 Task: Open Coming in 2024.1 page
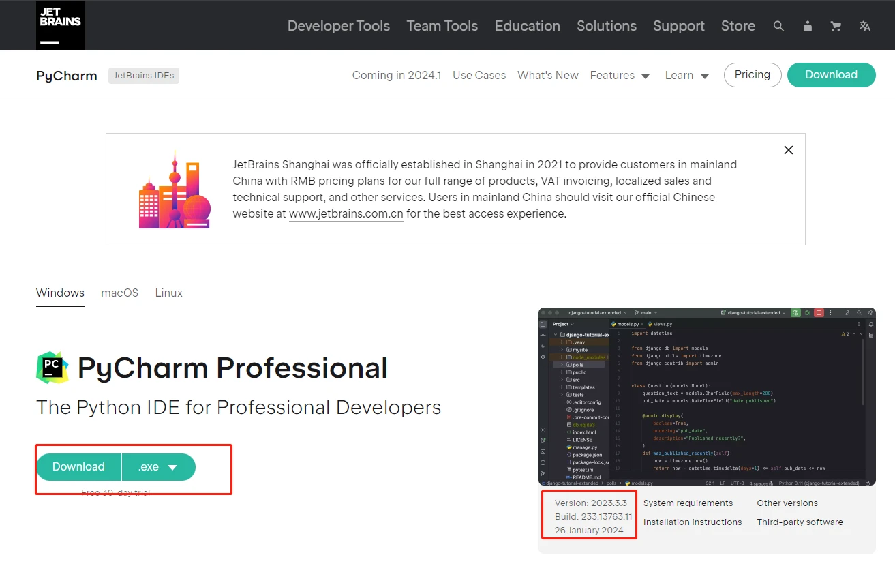tap(397, 75)
